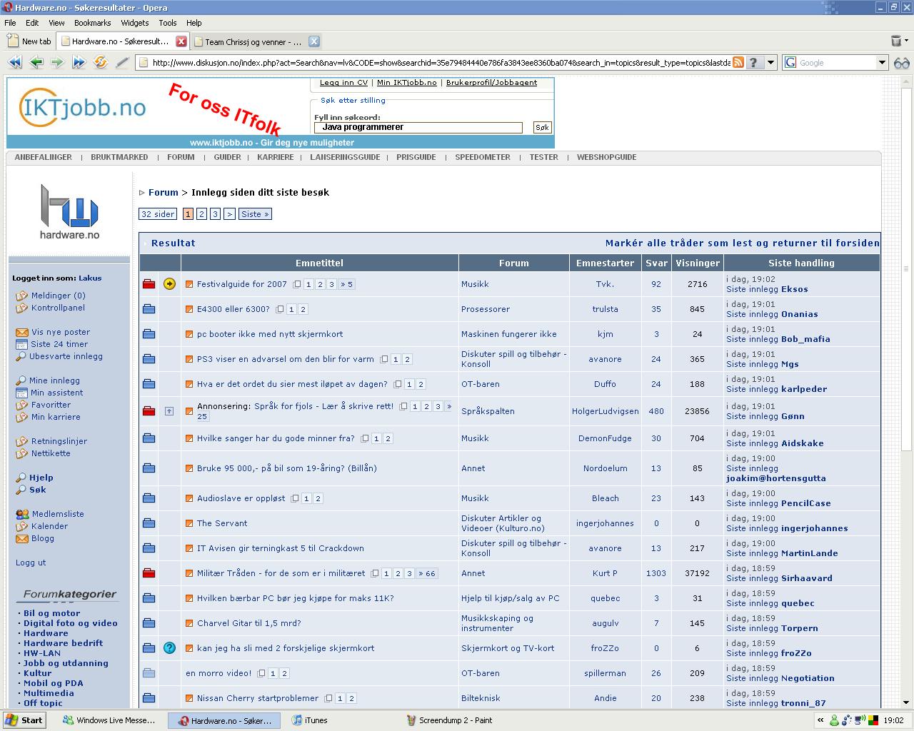Click new-post icon before E4300 eller 6300?
The image size is (914, 731).
click(x=189, y=309)
